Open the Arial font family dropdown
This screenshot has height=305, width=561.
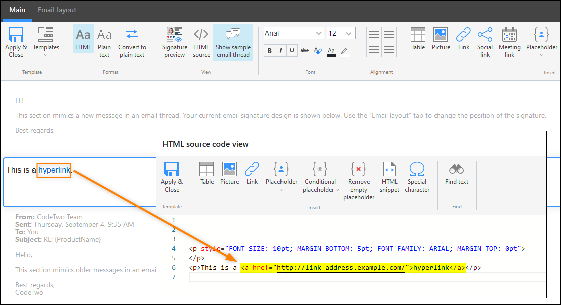[294, 33]
